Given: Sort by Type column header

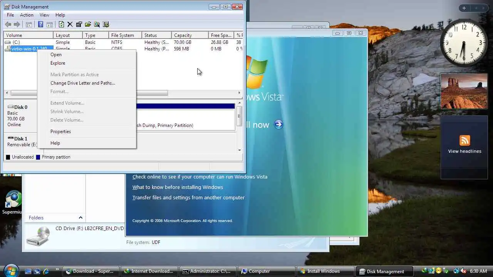Looking at the screenshot, I should tap(96, 35).
